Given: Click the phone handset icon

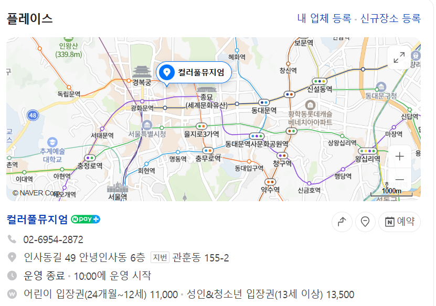Looking at the screenshot, I should [x=12, y=239].
